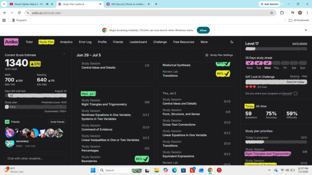Screen dimensions: 312x175
Task: Open a new browser tab
Action: 156,4
